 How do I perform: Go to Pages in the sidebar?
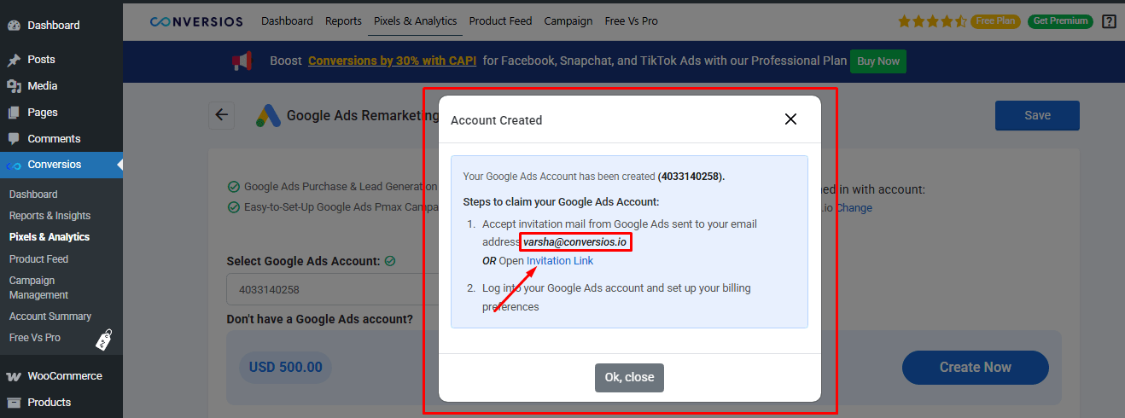[43, 113]
